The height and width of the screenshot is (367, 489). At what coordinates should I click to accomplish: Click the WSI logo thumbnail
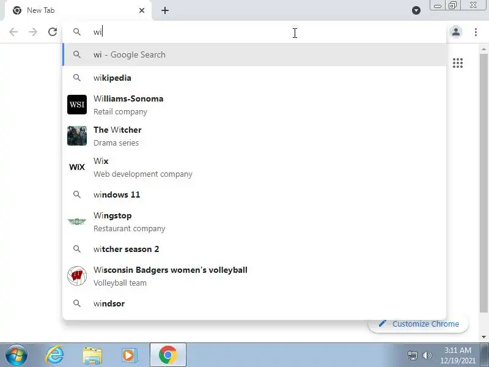point(77,105)
